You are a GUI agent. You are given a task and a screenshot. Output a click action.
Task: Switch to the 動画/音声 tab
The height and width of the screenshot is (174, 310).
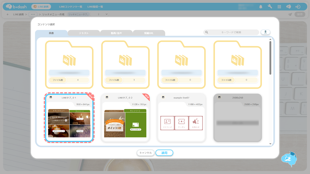[x=116, y=33]
